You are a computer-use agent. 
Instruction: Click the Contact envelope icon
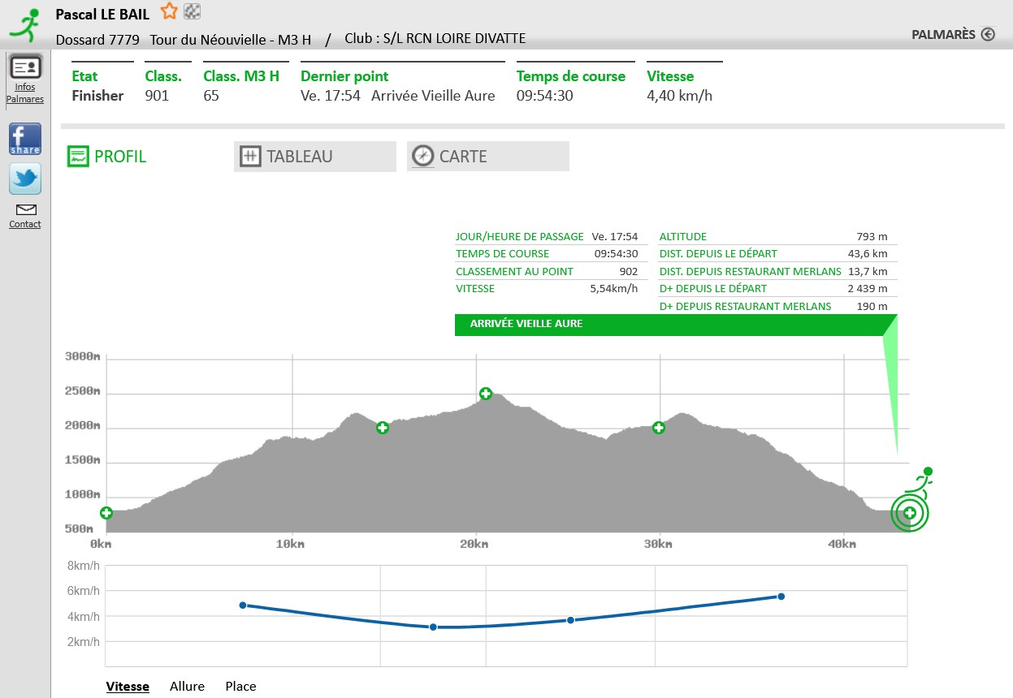click(x=25, y=210)
